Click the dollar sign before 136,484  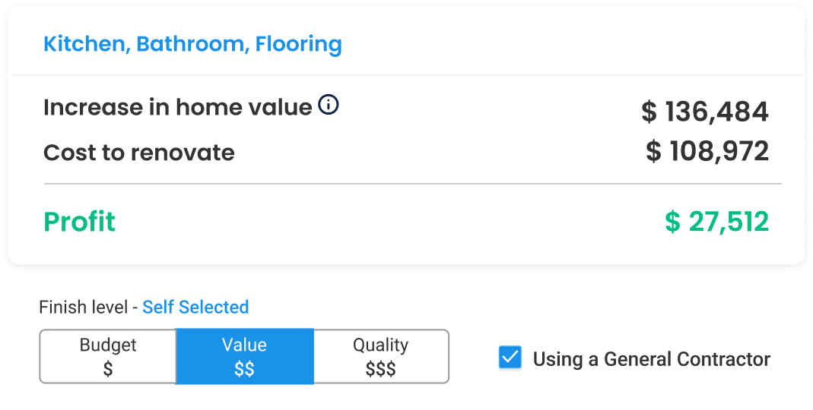[649, 112]
